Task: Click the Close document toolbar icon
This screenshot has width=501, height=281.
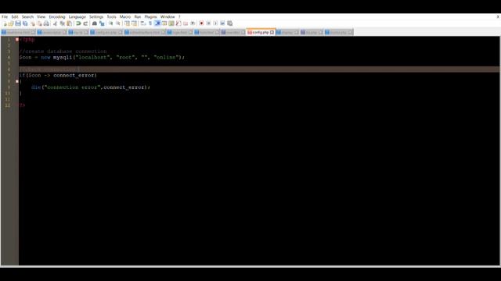Action: point(32,23)
